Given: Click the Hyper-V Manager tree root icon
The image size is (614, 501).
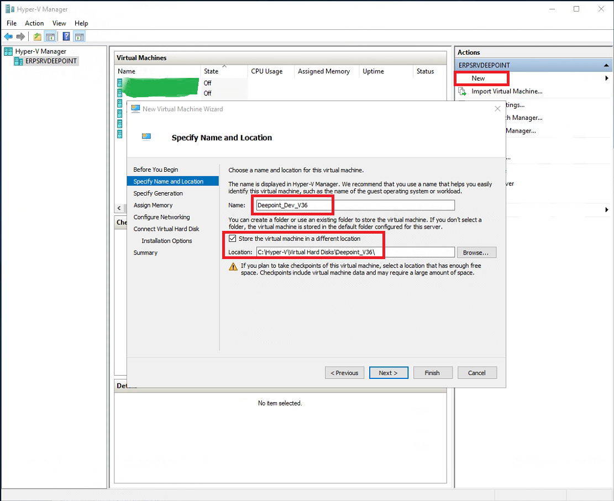Looking at the screenshot, I should pos(8,51).
